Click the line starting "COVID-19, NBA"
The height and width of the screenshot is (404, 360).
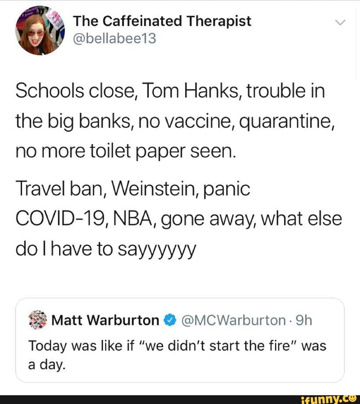click(x=178, y=219)
